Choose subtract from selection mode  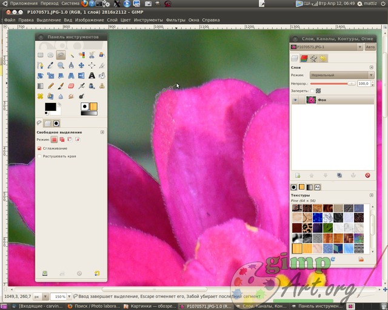point(70,140)
